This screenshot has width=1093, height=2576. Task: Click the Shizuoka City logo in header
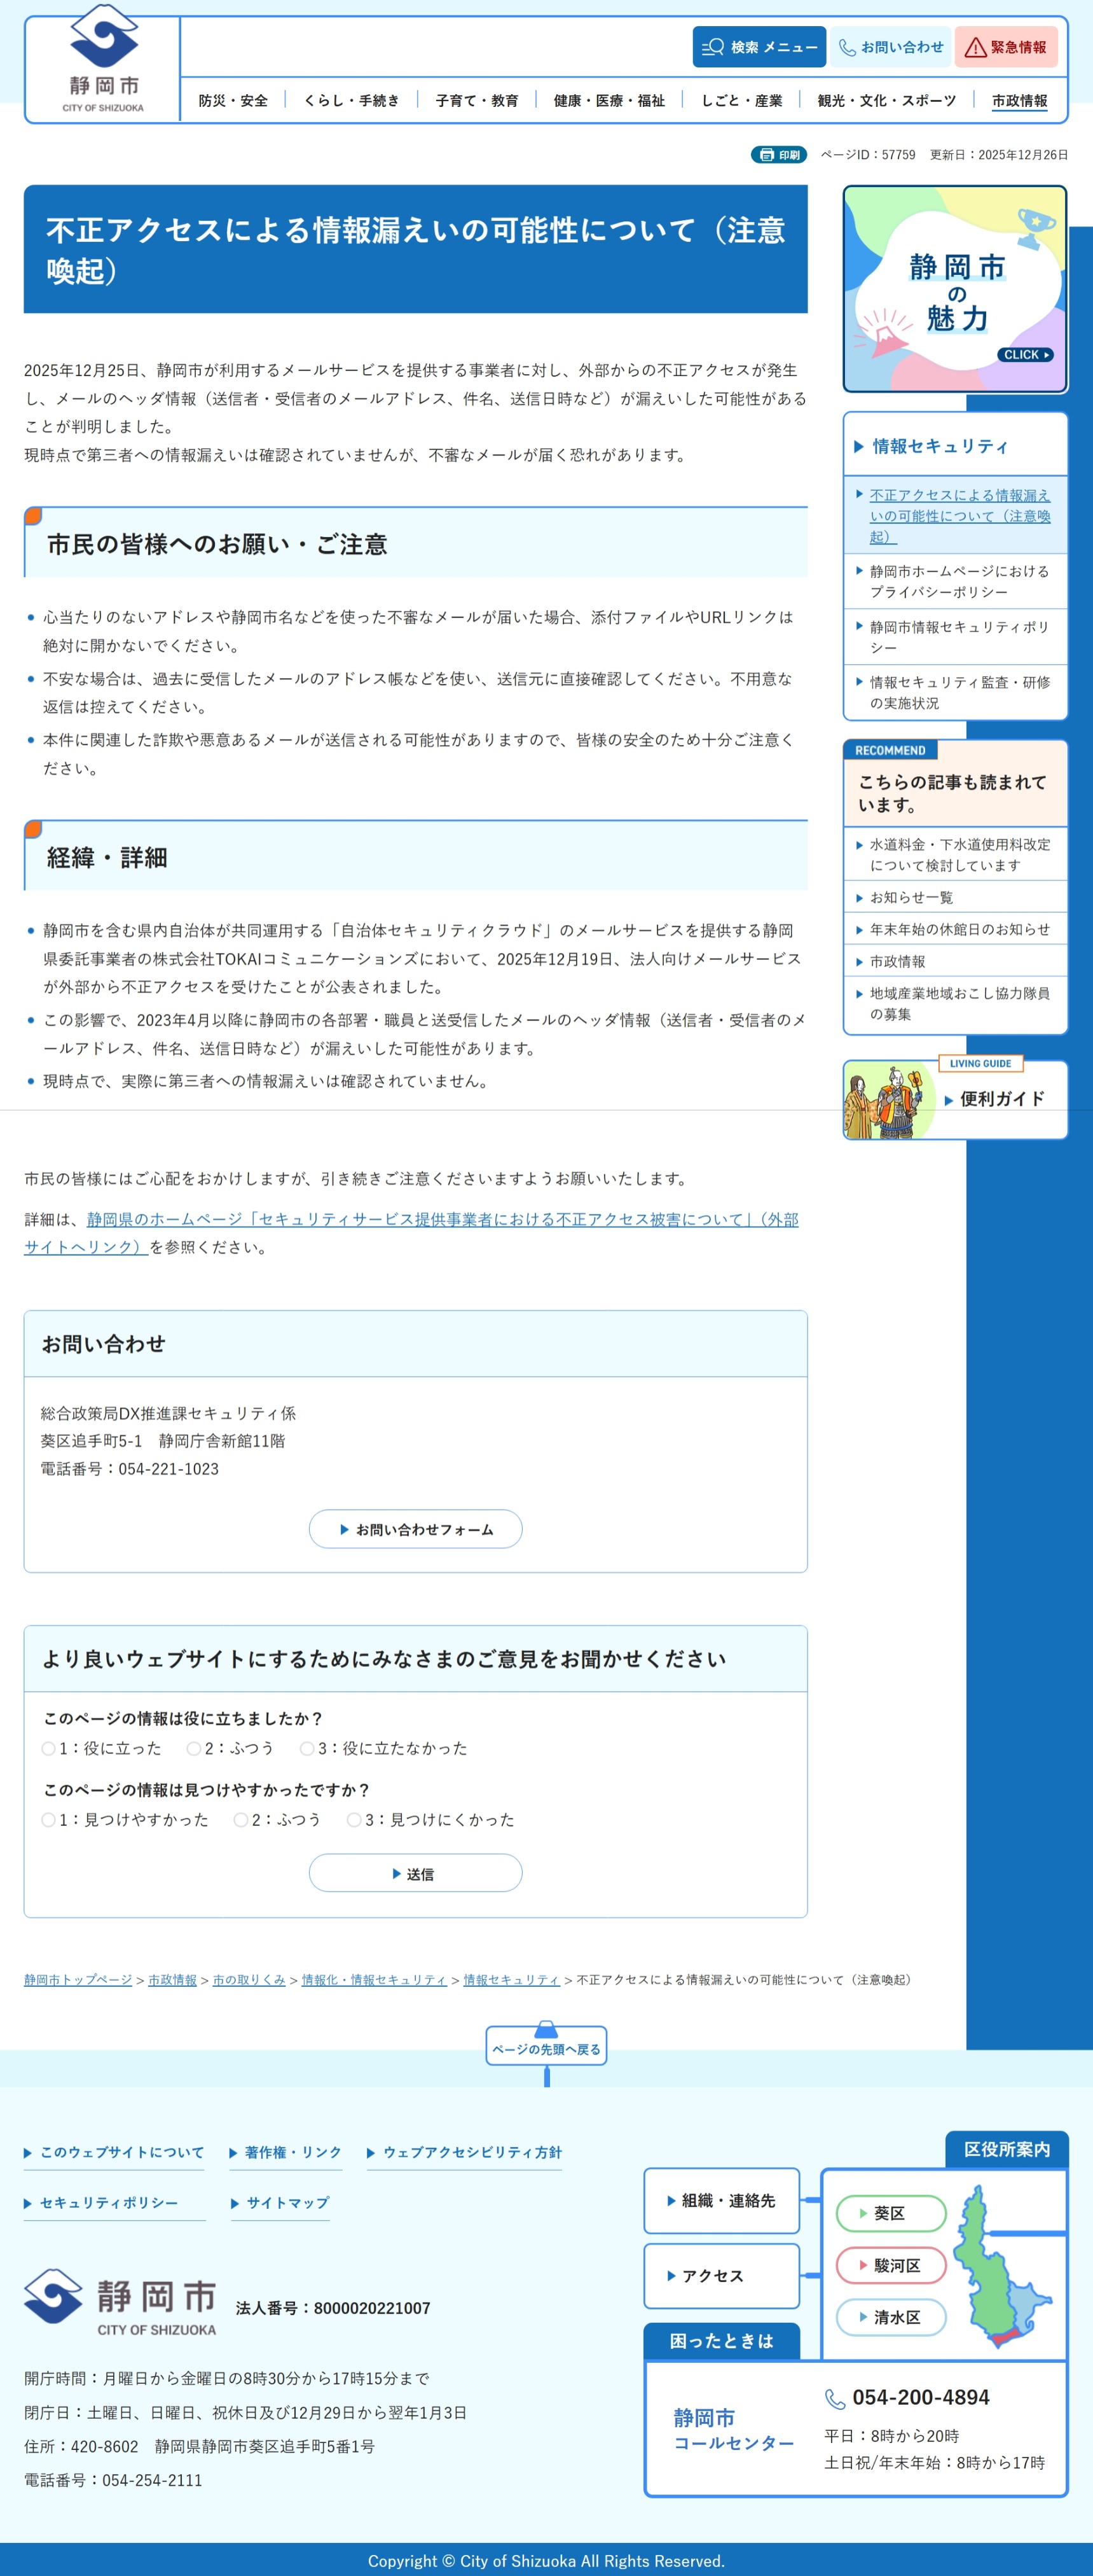pyautogui.click(x=103, y=60)
